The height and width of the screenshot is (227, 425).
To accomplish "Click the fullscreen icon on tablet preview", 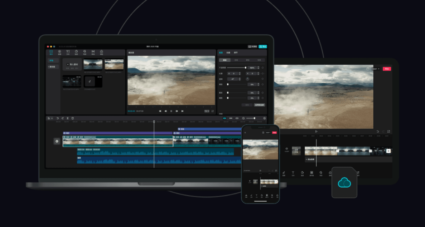I will coord(388,132).
